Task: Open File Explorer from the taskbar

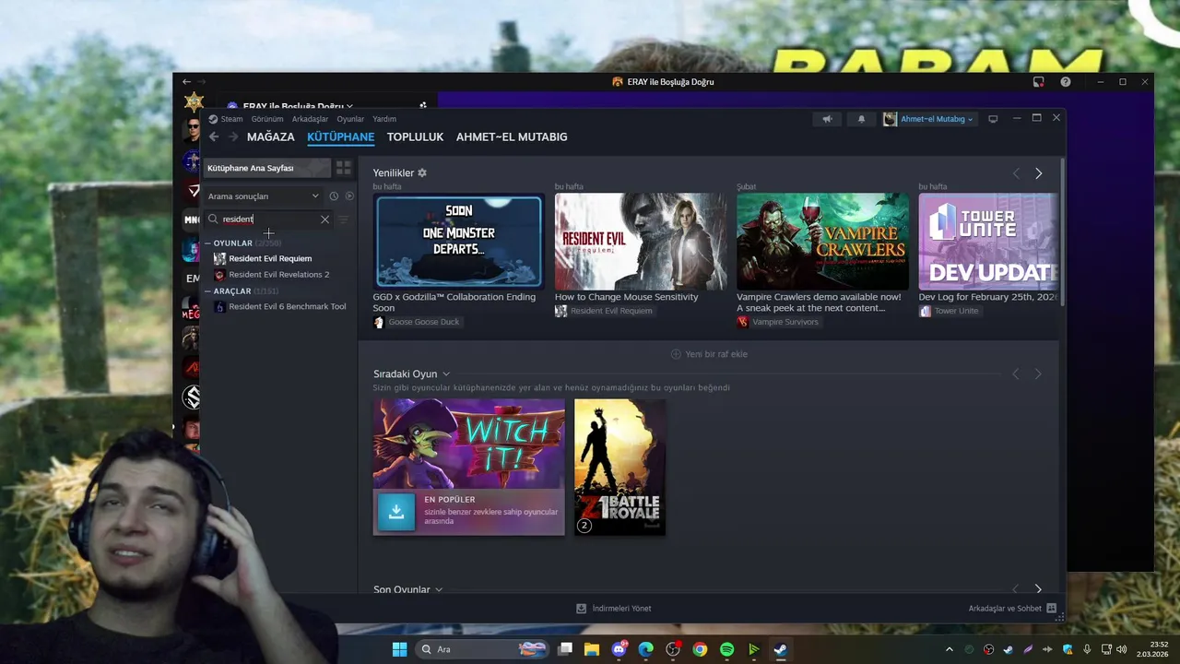Action: click(592, 649)
